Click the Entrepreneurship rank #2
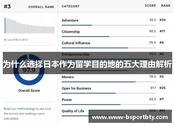The image size is (175, 126). [x=162, y=54]
